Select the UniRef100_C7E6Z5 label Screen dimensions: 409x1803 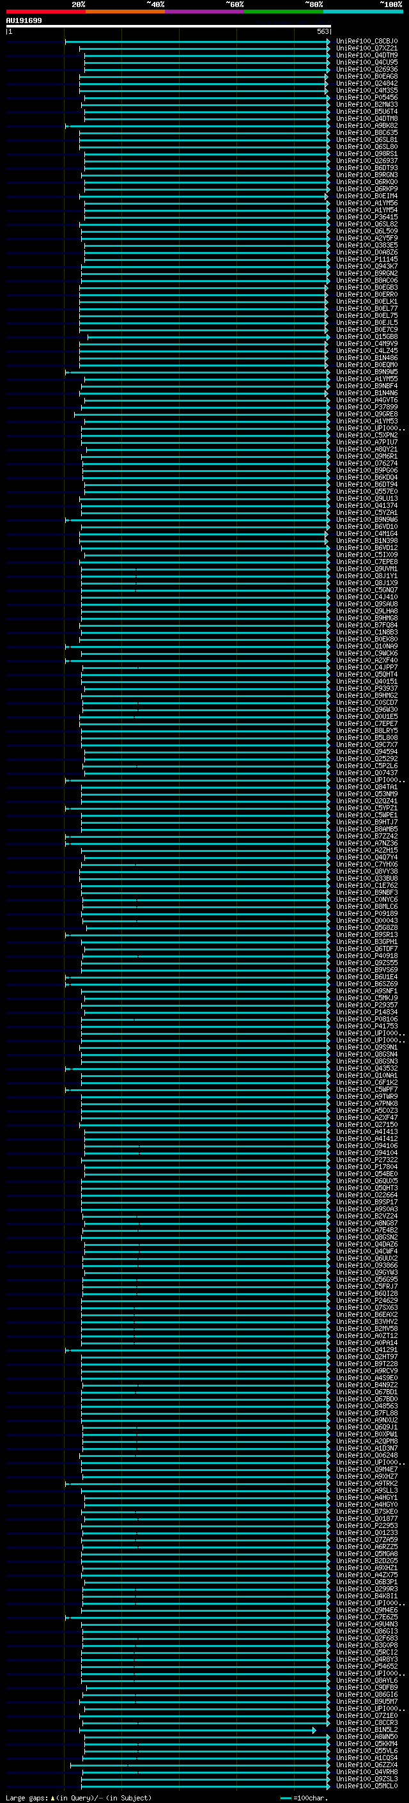point(367,1618)
